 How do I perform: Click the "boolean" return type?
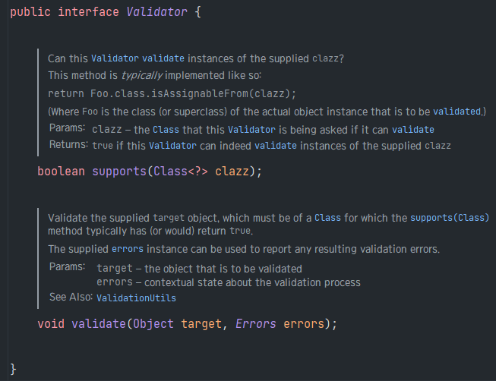(x=61, y=172)
